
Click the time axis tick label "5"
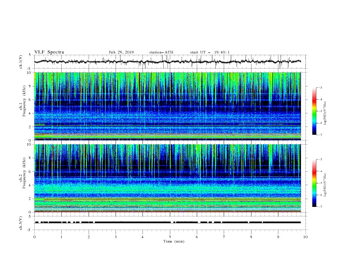click(x=170, y=237)
